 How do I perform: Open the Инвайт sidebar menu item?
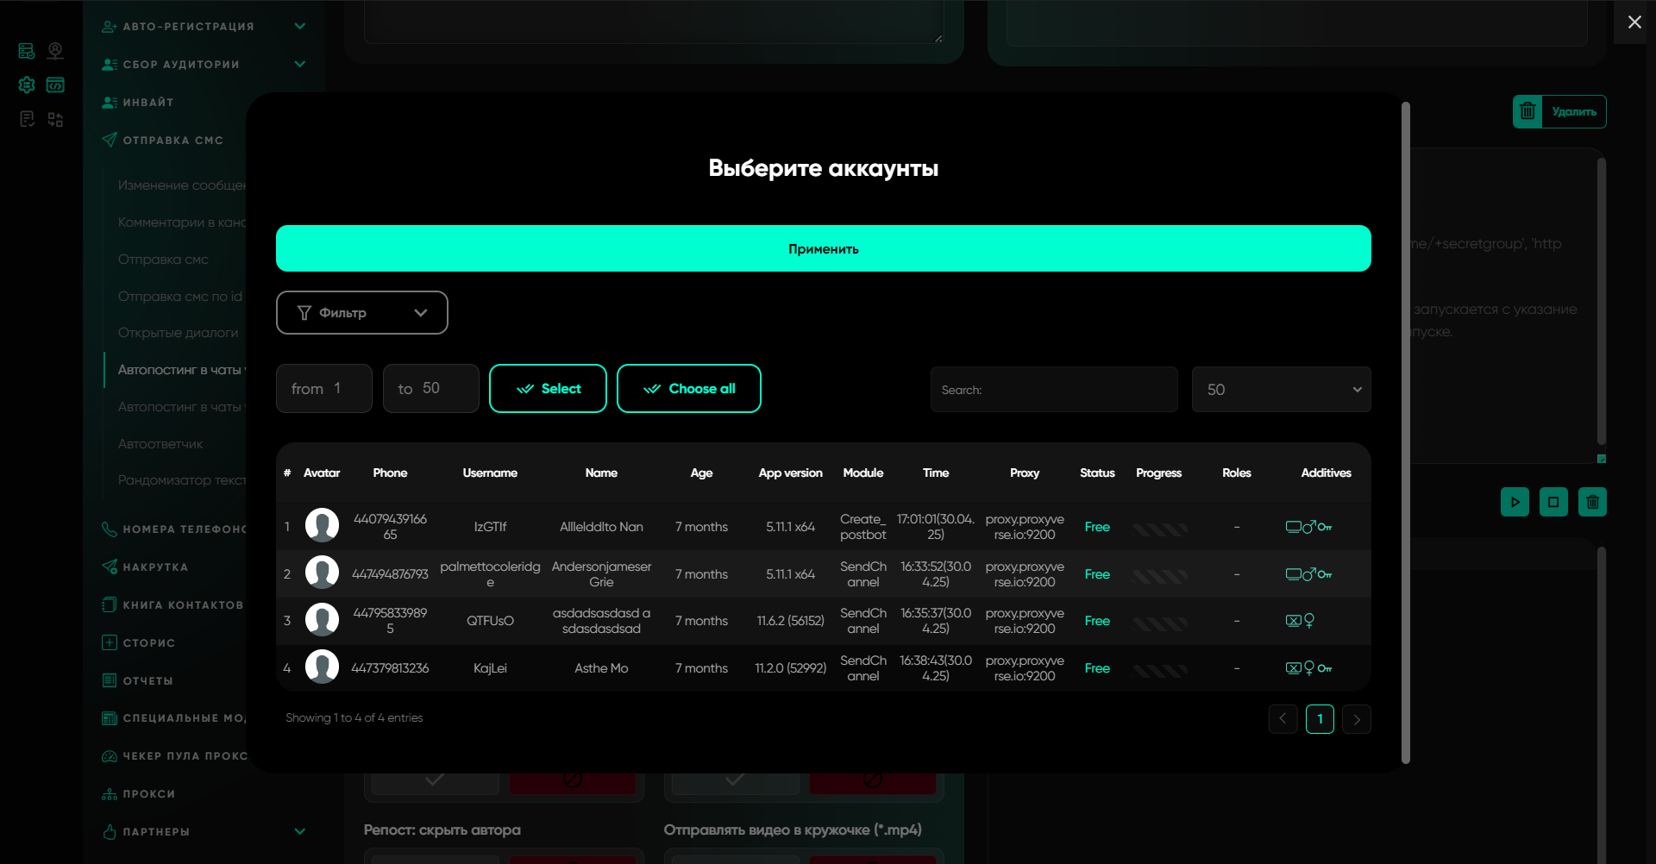148,103
